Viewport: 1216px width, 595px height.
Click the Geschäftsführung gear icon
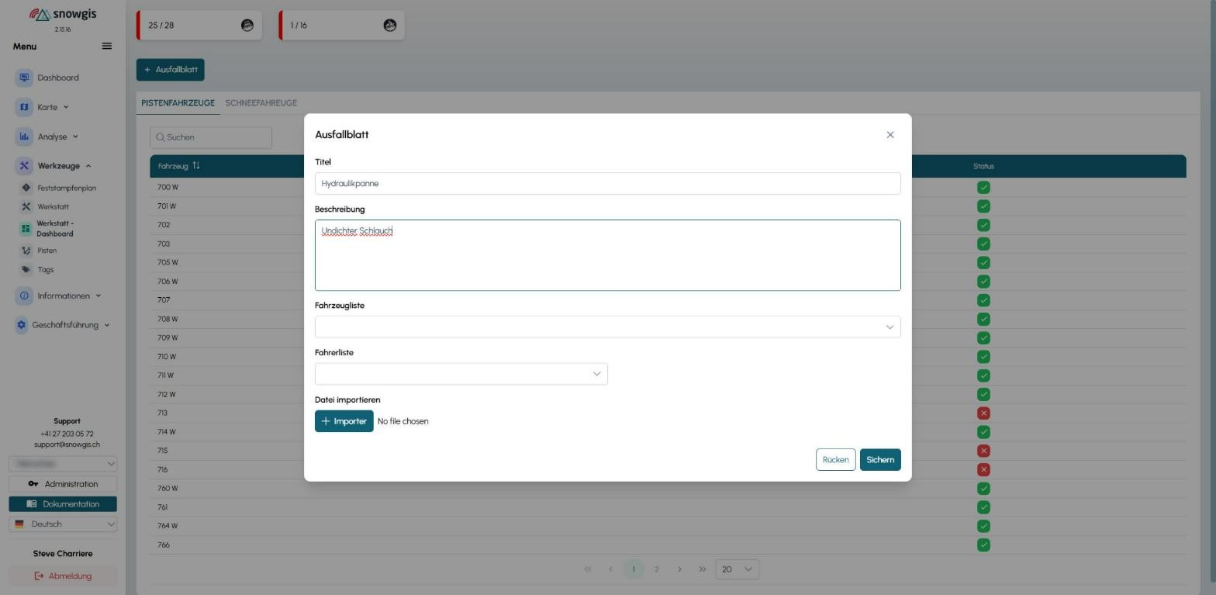pyautogui.click(x=21, y=325)
